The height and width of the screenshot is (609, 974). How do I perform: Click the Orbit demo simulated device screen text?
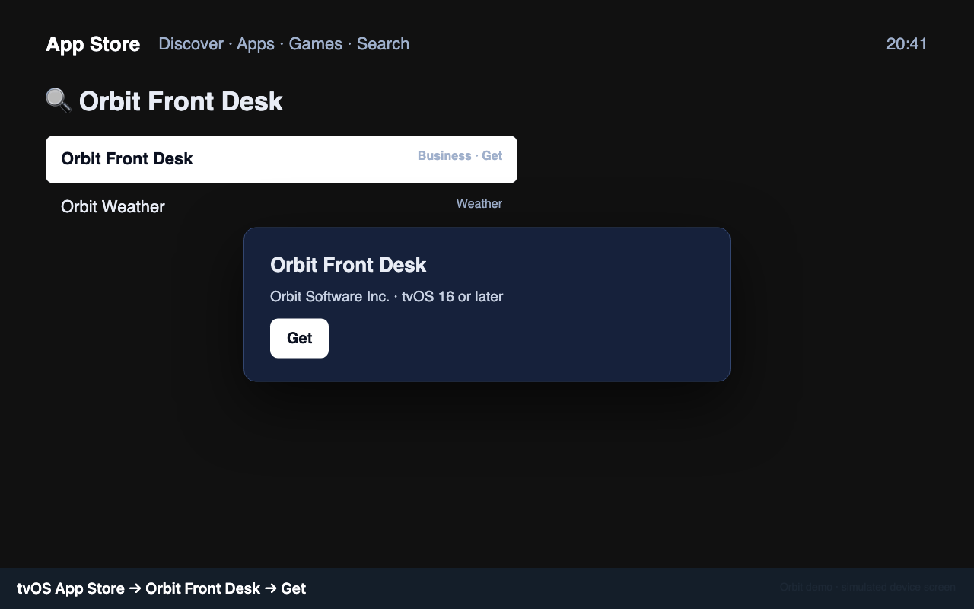[x=867, y=587]
